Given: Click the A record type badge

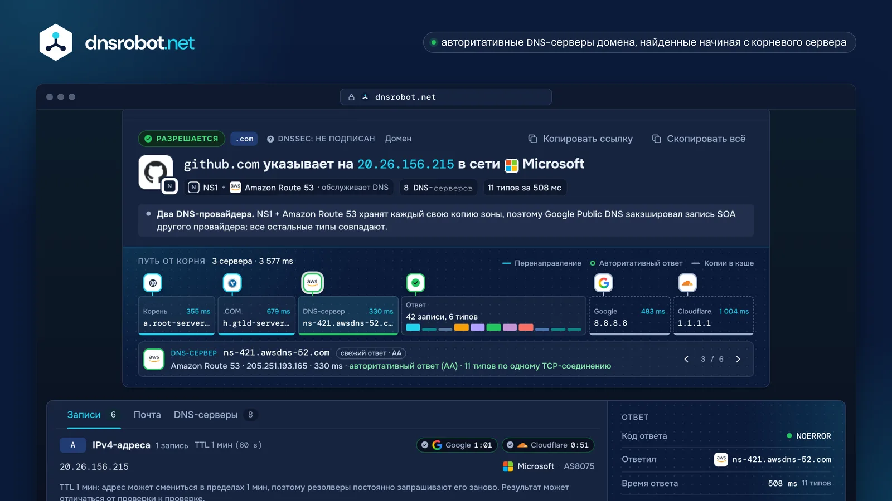Looking at the screenshot, I should [72, 445].
